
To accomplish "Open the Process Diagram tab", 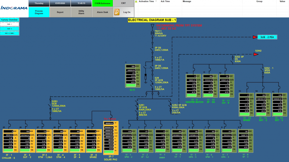I will pos(39,12).
